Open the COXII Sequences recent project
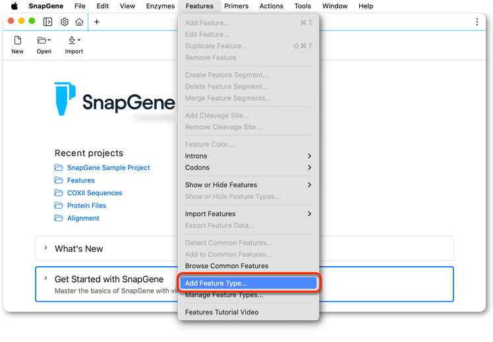 point(95,192)
